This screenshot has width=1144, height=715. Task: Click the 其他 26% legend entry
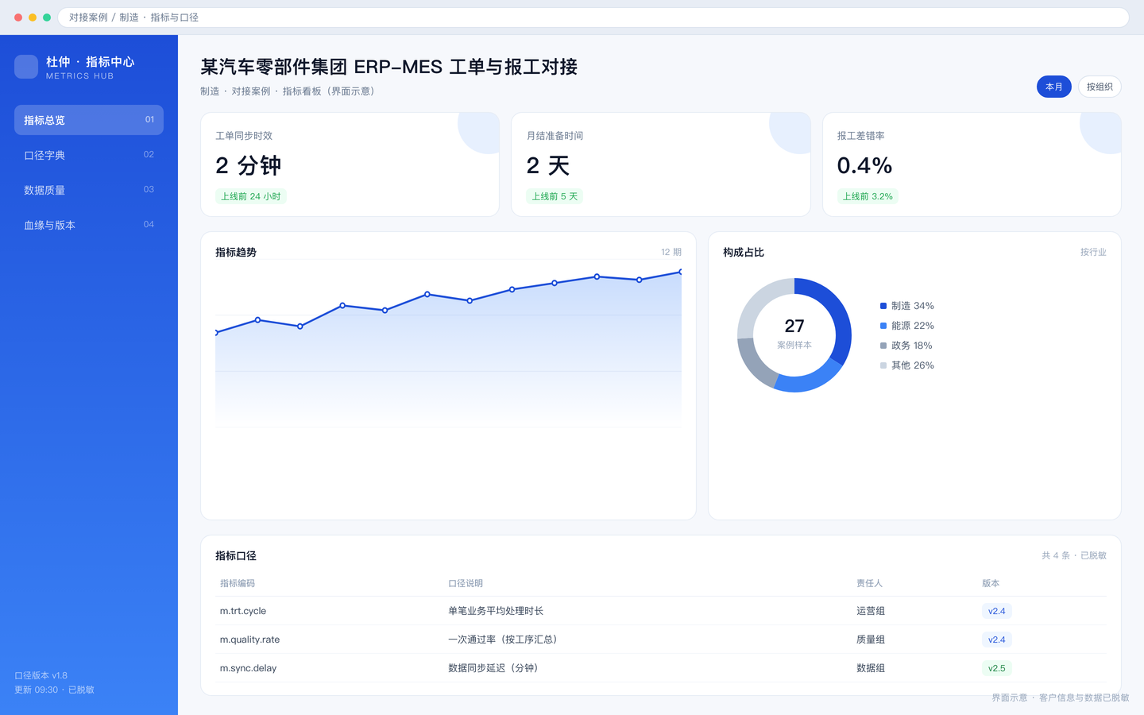[x=907, y=365]
